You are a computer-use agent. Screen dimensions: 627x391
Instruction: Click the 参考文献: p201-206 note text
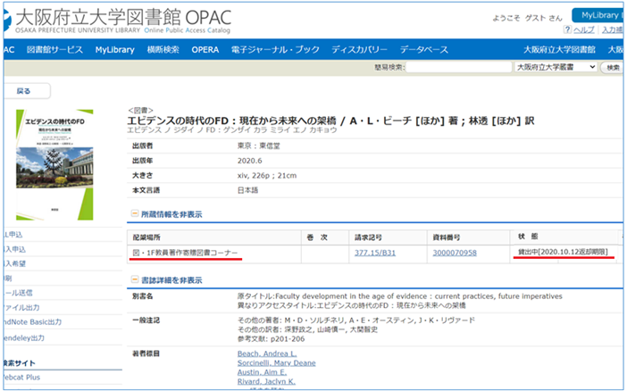pyautogui.click(x=272, y=339)
